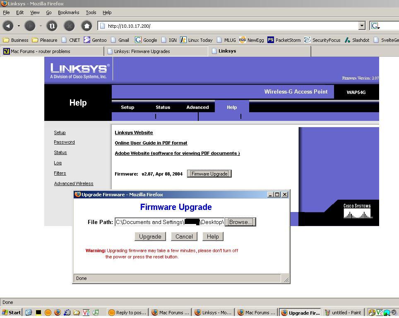This screenshot has height=318, width=399.
Task: Click the Firmware Upgrade button on Help page
Action: coord(209,173)
